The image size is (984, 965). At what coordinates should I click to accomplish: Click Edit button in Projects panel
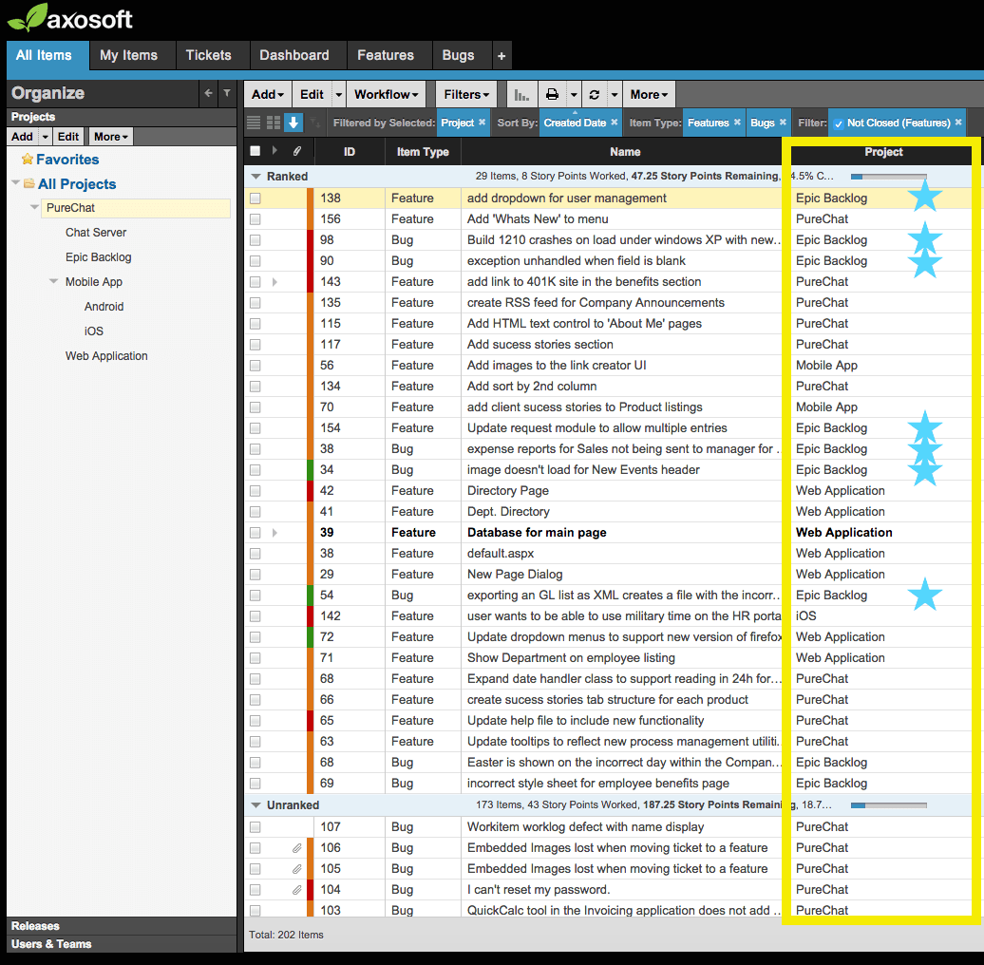[68, 137]
